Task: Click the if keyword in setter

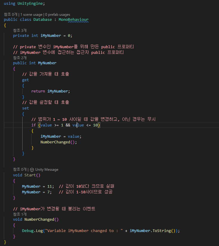Action: click(34, 125)
